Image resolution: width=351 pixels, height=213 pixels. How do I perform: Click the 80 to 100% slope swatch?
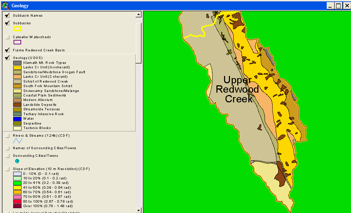point(17,202)
